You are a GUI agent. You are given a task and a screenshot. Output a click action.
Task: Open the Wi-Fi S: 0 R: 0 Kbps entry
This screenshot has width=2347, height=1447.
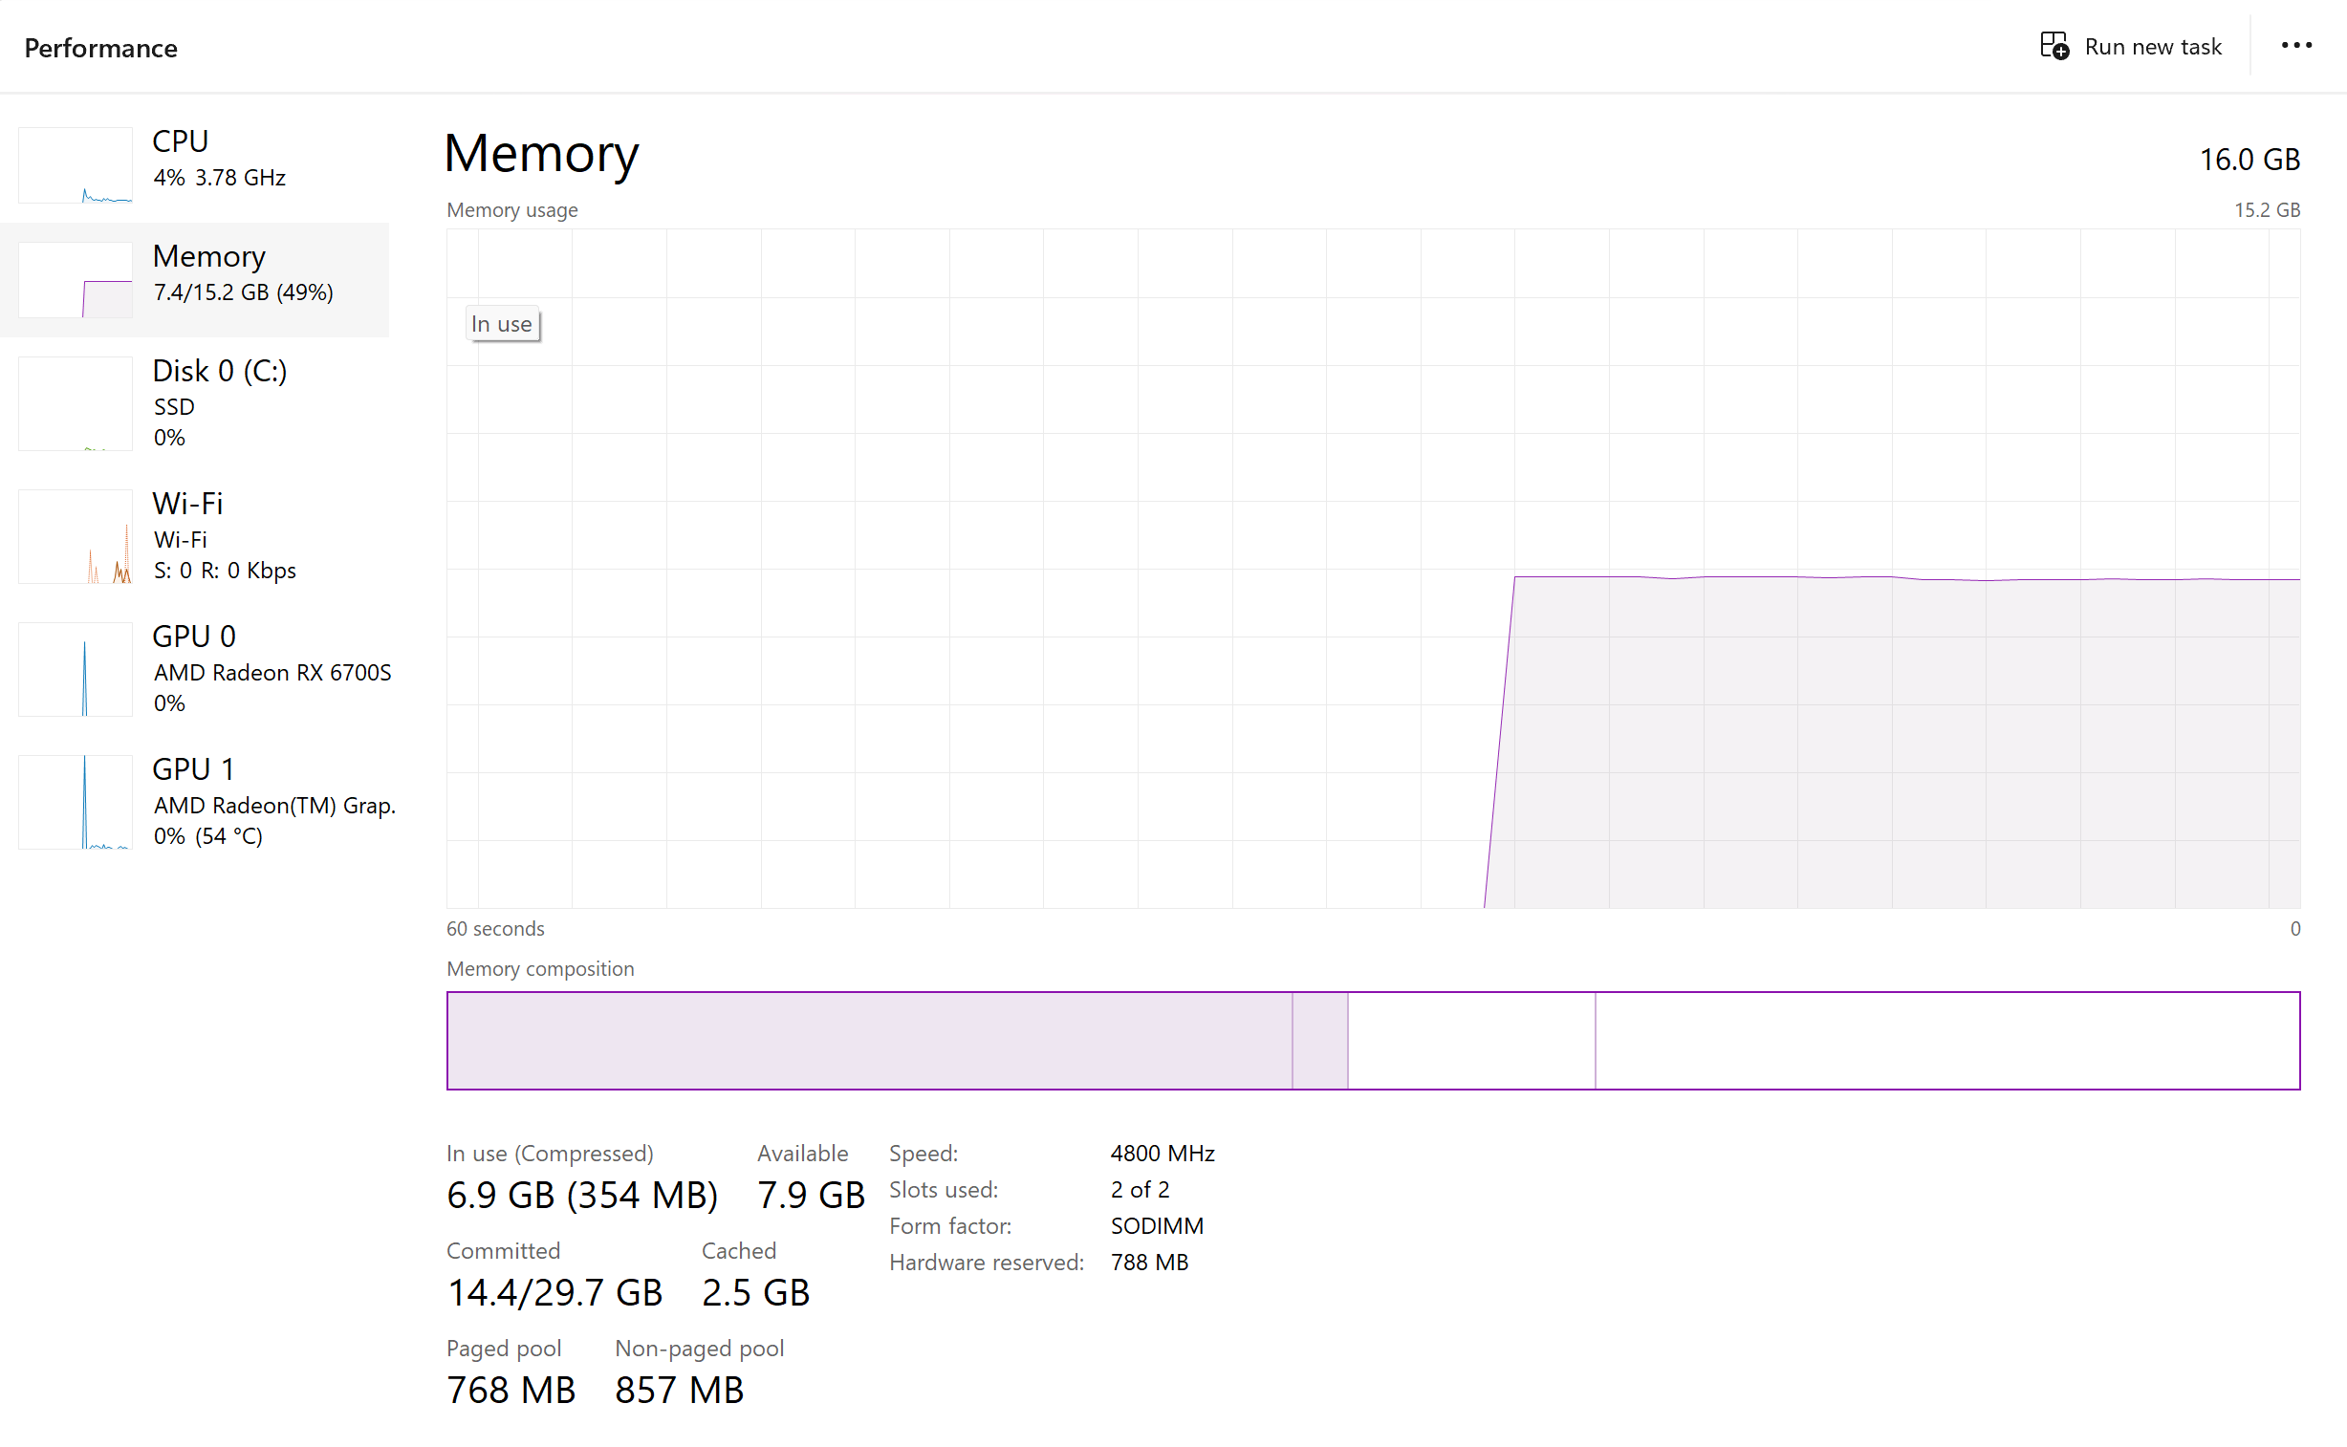click(194, 537)
